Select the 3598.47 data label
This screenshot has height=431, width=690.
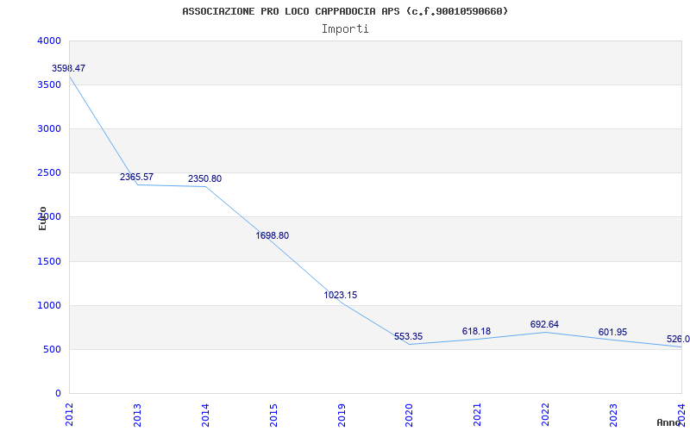pyautogui.click(x=69, y=69)
